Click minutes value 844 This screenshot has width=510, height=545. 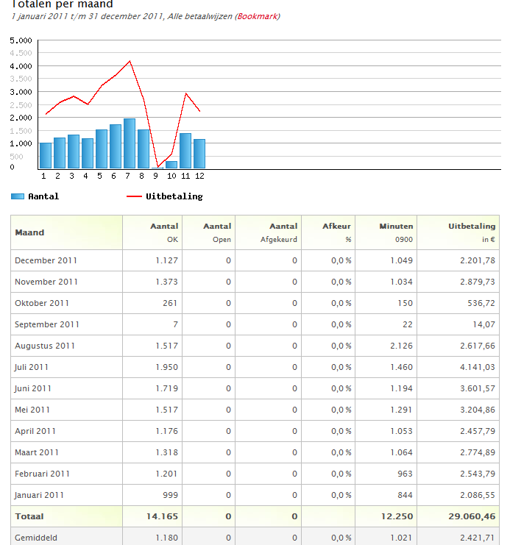pyautogui.click(x=405, y=495)
